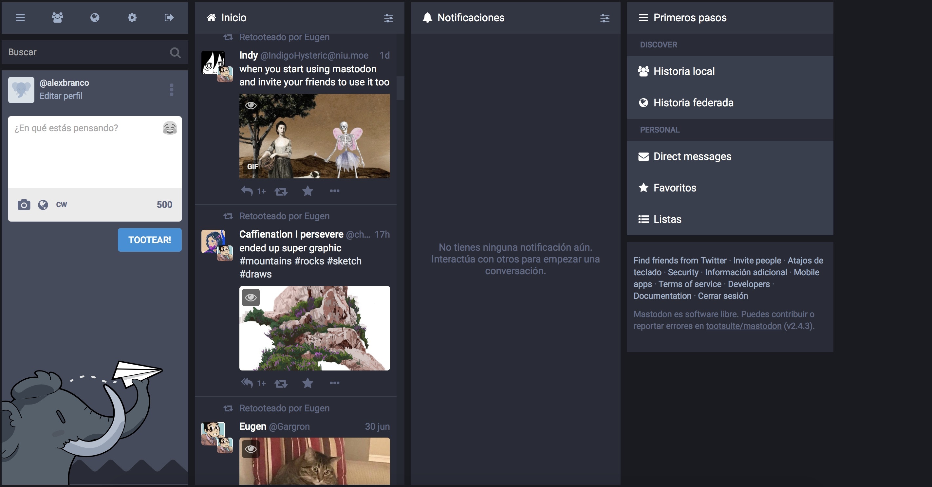Open Indy's animated GIF image
The width and height of the screenshot is (932, 487).
click(314, 136)
